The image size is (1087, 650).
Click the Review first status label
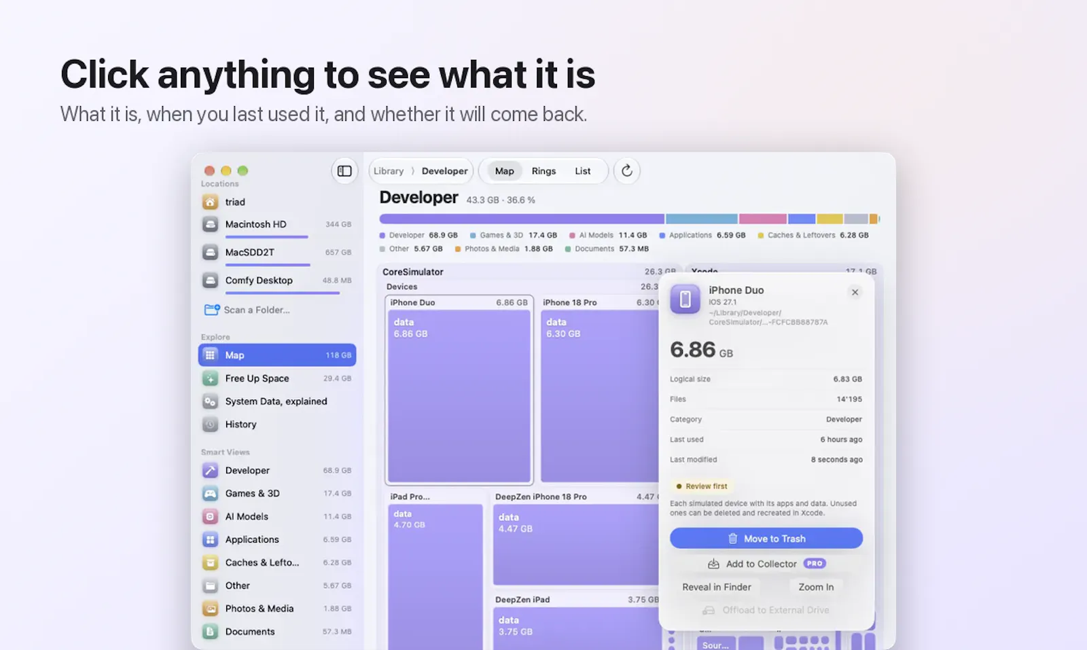701,486
